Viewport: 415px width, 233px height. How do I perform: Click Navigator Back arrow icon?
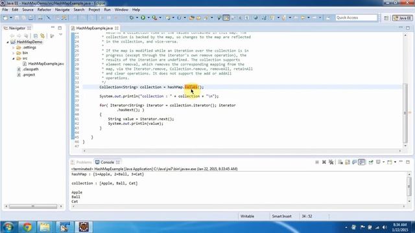coord(12,36)
